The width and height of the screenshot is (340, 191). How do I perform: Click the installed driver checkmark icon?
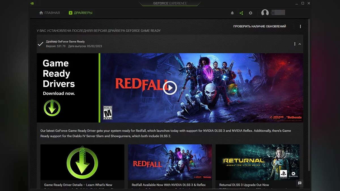[41, 44]
